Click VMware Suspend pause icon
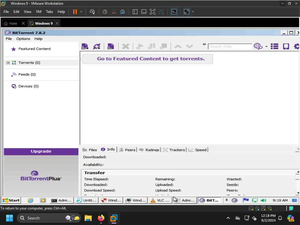Viewport: 300px width, 225px height. coord(75,12)
